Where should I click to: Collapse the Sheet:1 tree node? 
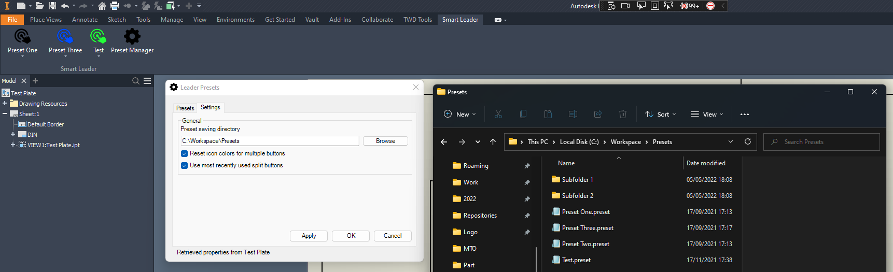[5, 114]
